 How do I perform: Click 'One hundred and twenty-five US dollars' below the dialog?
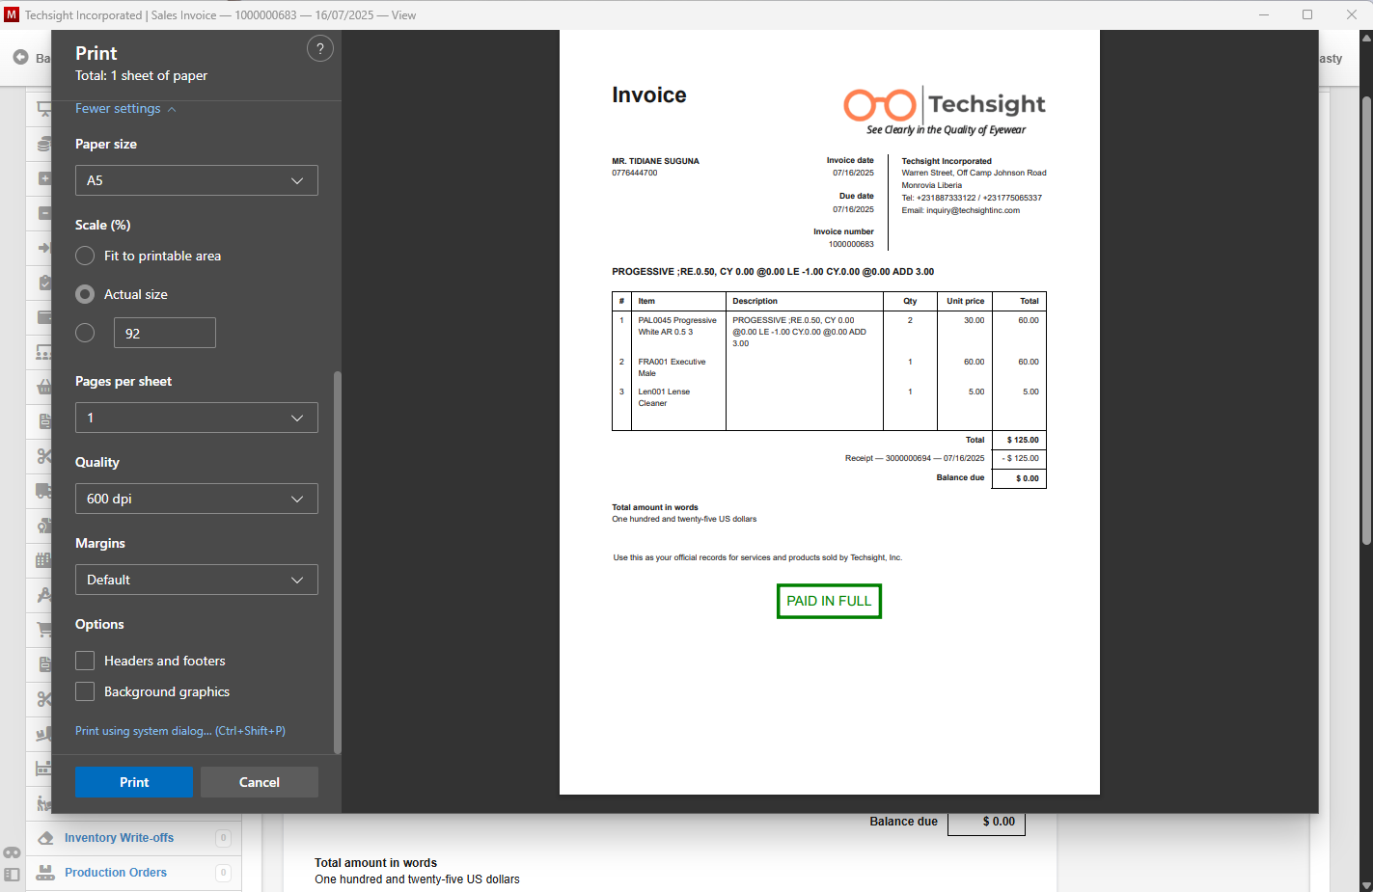point(417,879)
